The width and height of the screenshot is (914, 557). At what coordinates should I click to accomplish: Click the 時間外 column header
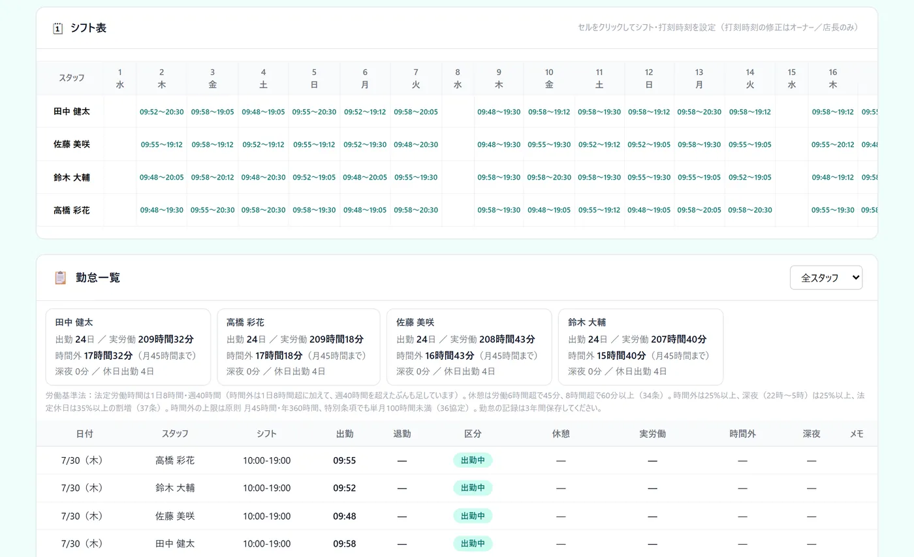pos(742,434)
